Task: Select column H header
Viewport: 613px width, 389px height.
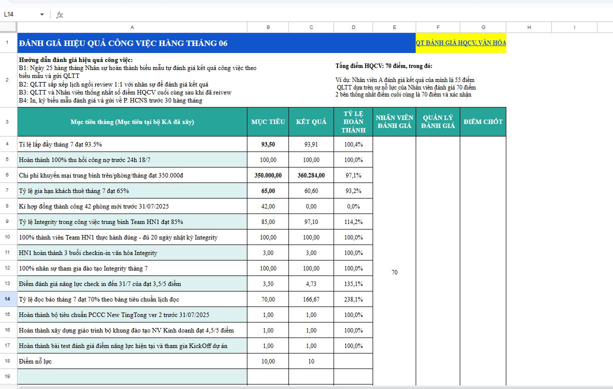Action: coord(528,27)
